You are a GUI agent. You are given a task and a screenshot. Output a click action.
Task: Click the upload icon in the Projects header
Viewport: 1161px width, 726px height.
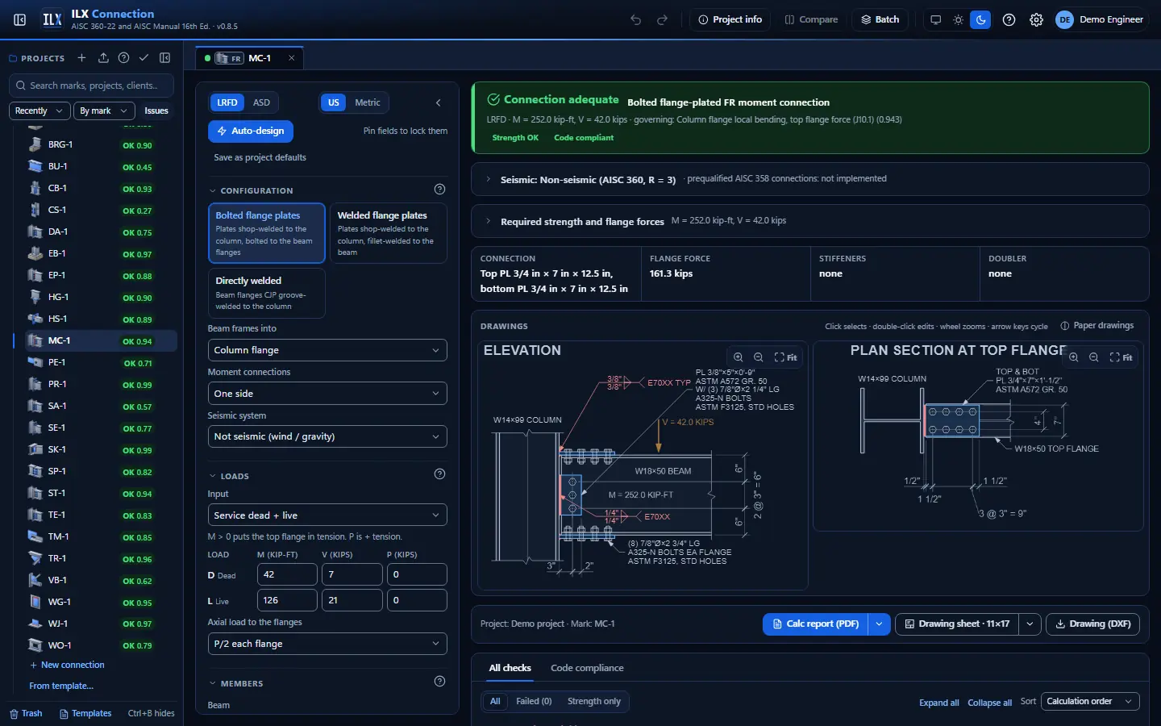click(103, 58)
